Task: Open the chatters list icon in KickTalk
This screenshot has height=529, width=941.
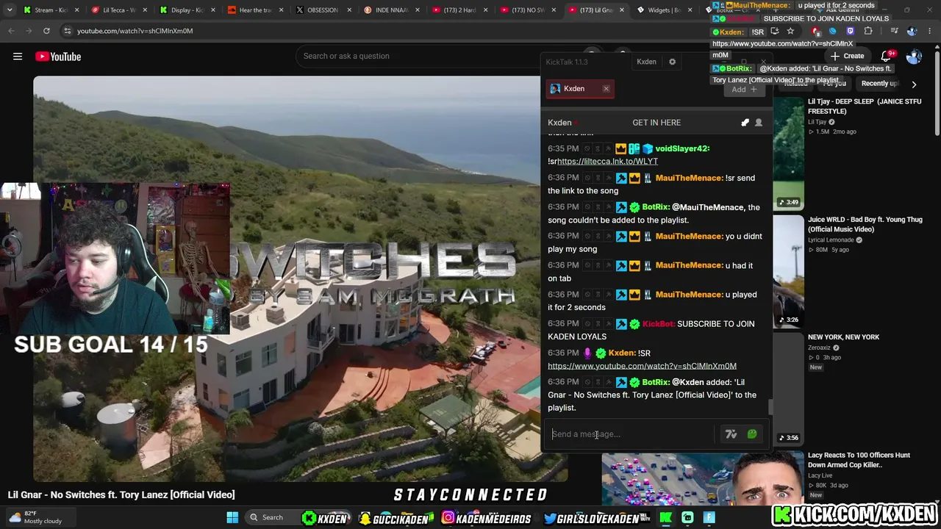Action: [x=759, y=123]
